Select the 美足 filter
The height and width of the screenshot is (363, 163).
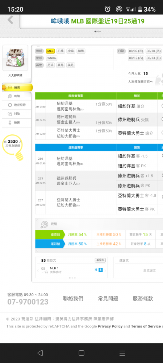[x=71, y=65]
